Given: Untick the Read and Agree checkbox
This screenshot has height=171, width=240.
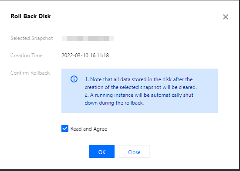Looking at the screenshot, I should tap(65, 128).
